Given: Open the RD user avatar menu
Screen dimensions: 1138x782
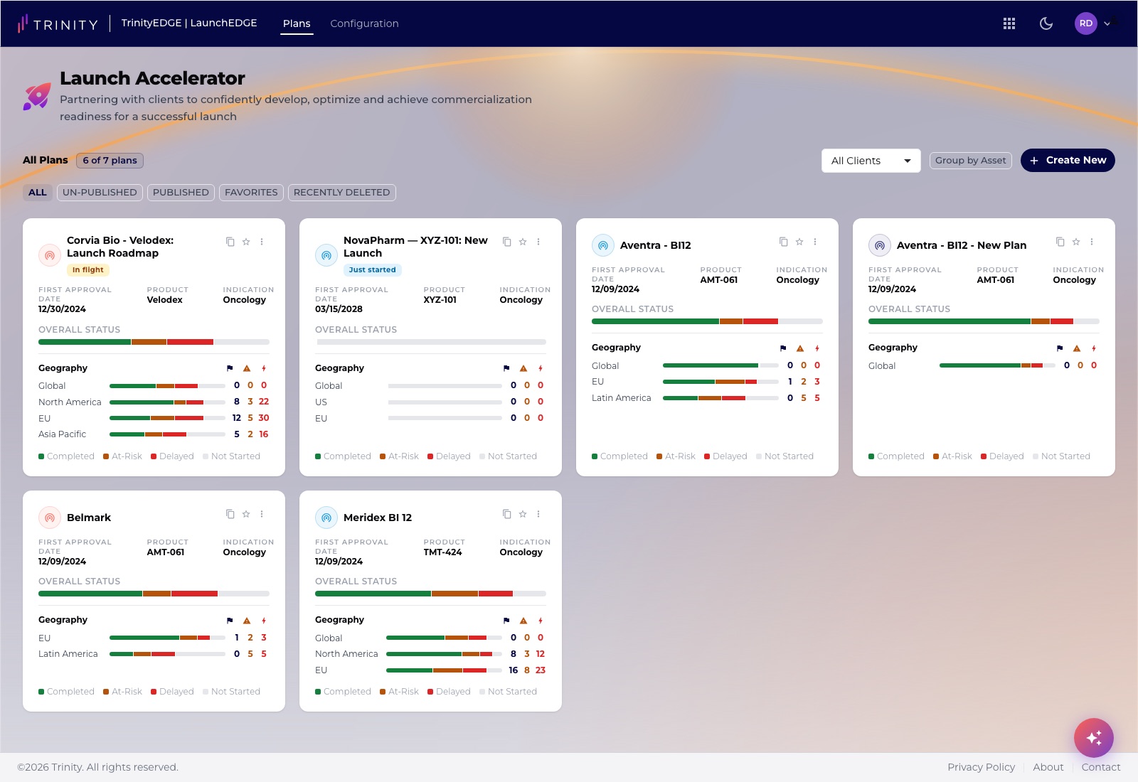Looking at the screenshot, I should (x=1086, y=23).
